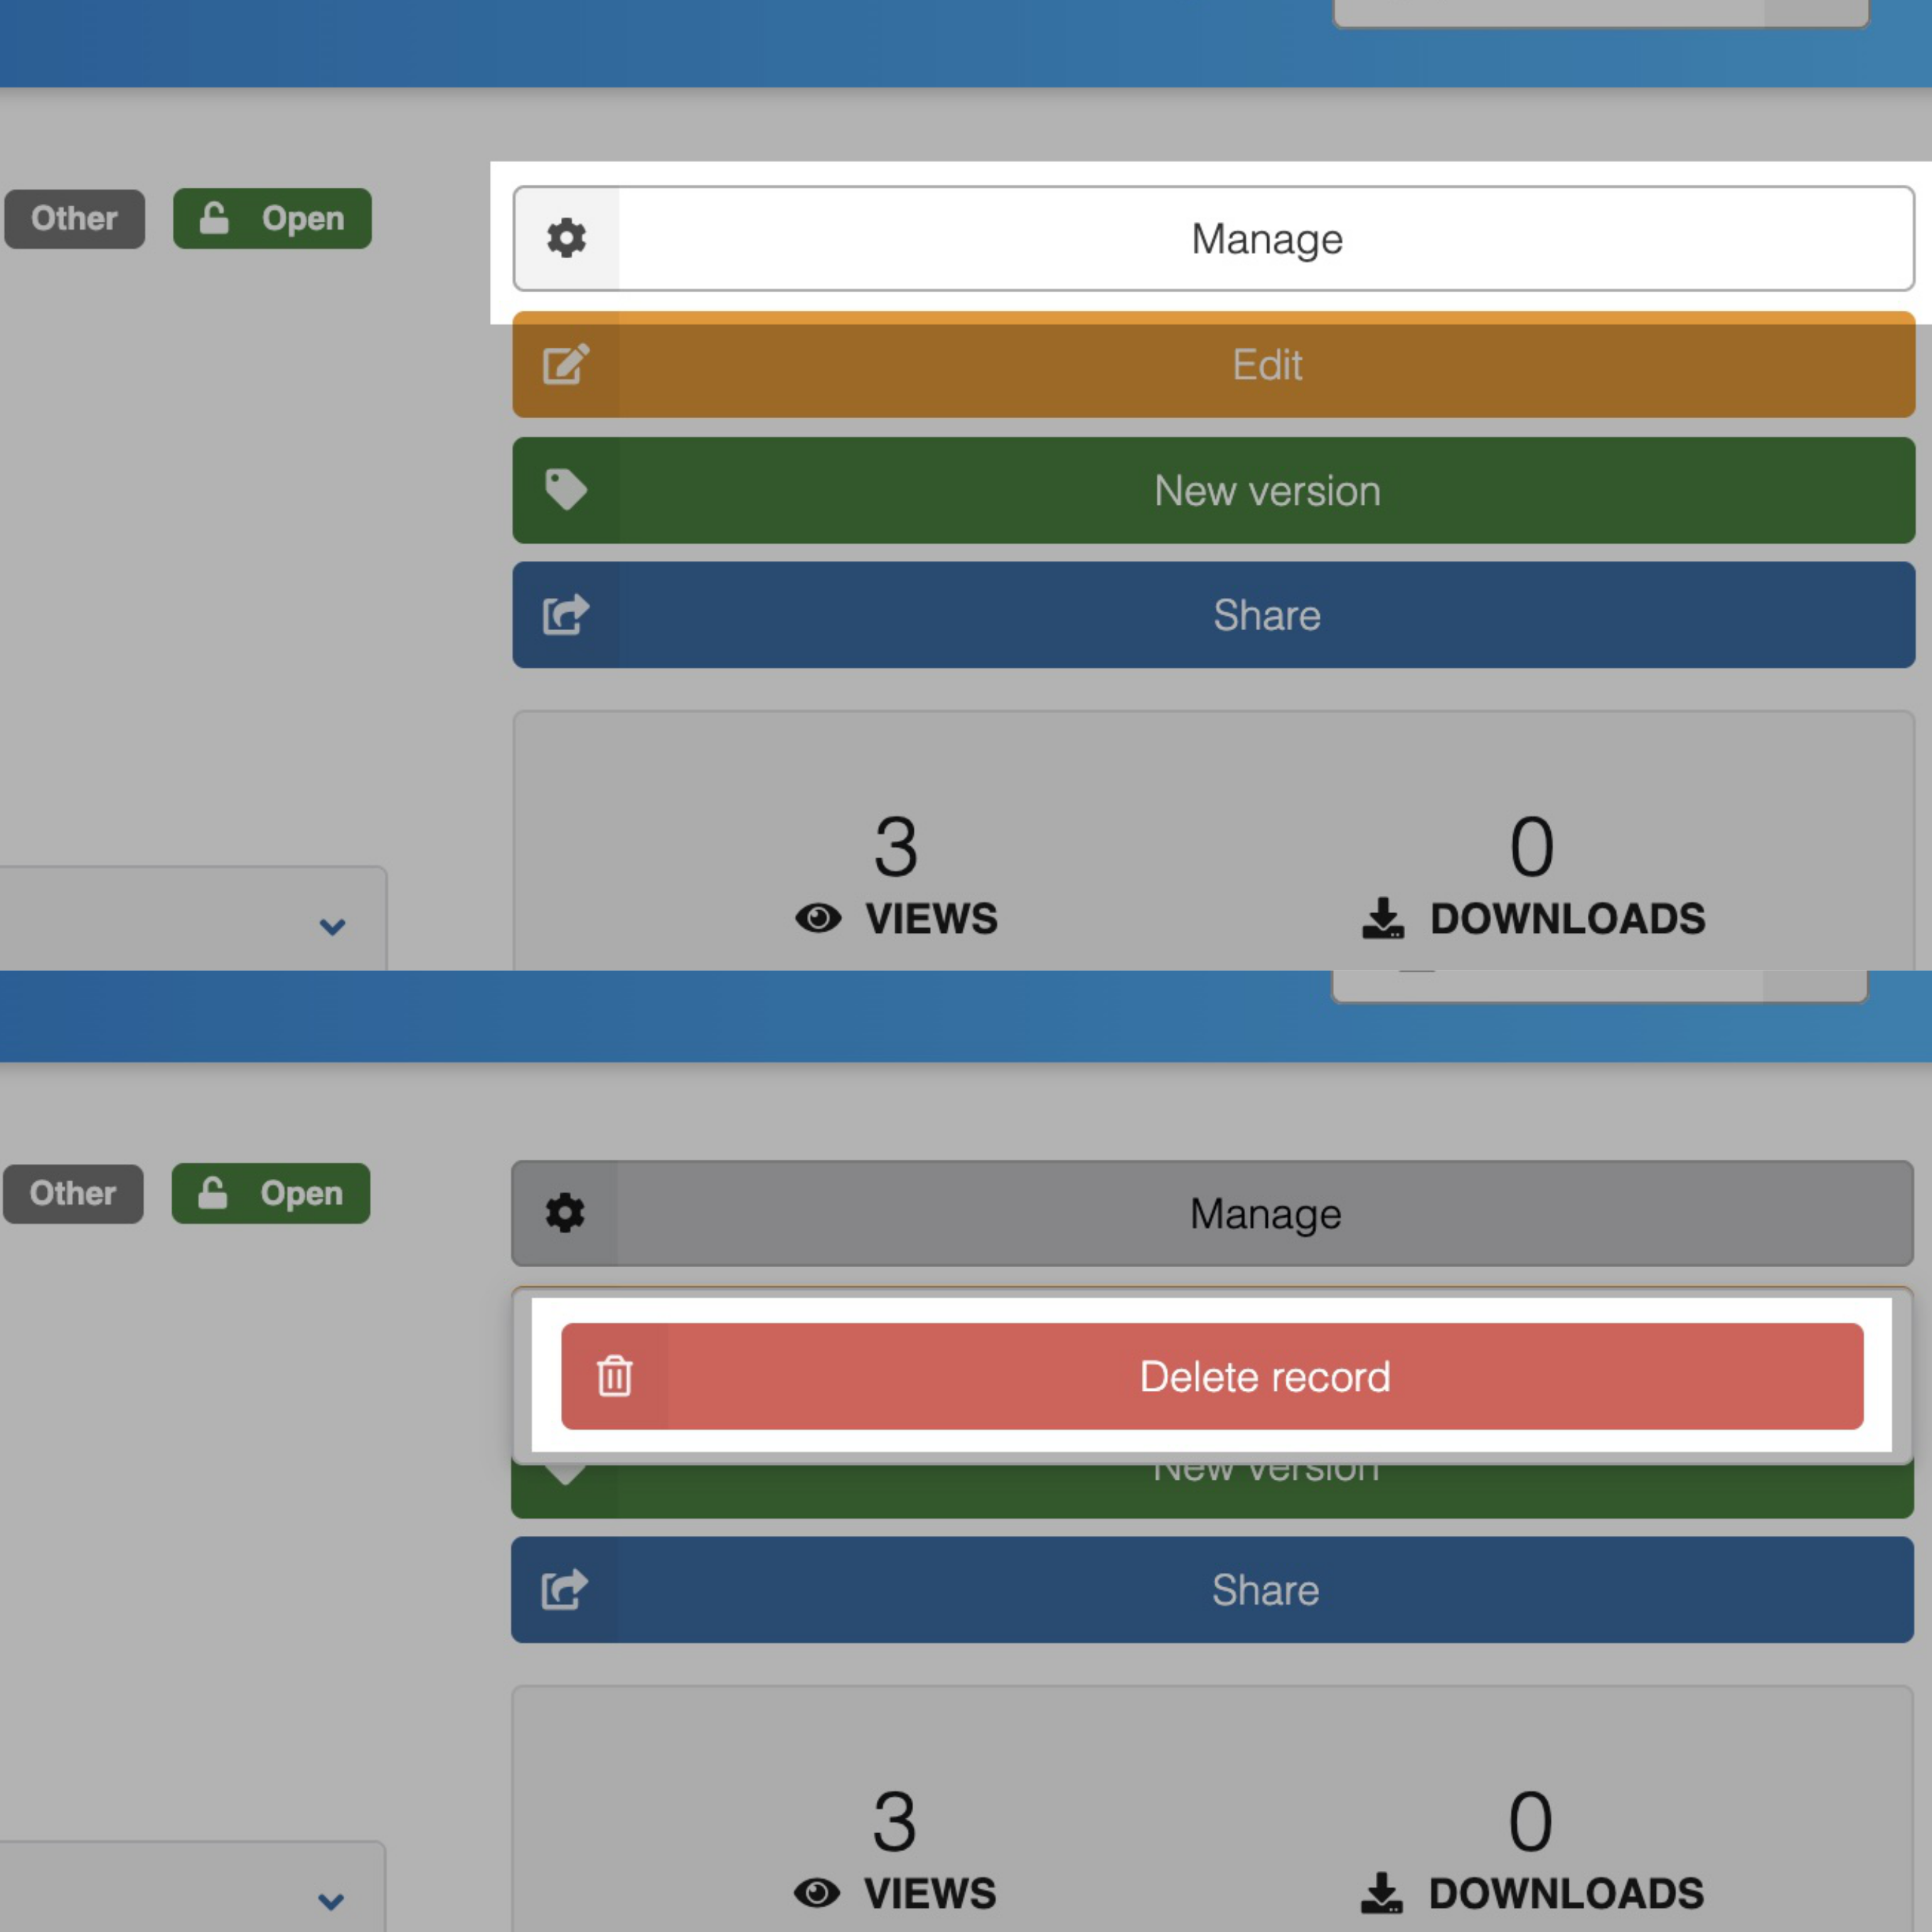
Task: Expand the blue chevron in first screenshot
Action: coord(332,926)
